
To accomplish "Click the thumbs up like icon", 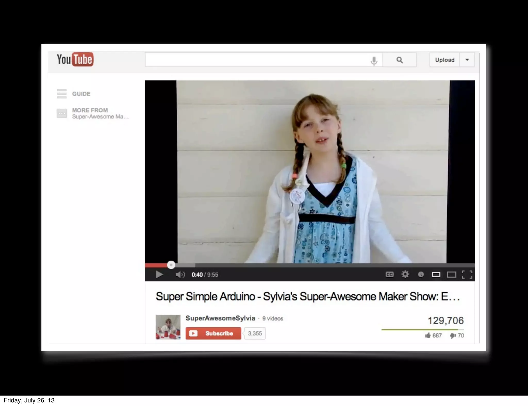I will pyautogui.click(x=428, y=335).
